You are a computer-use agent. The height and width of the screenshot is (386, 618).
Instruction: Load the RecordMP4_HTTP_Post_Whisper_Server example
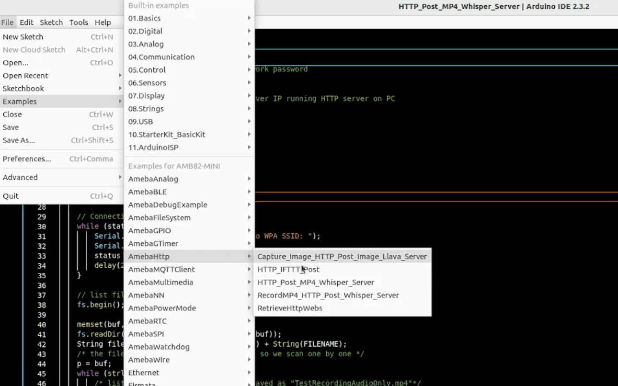coord(328,295)
